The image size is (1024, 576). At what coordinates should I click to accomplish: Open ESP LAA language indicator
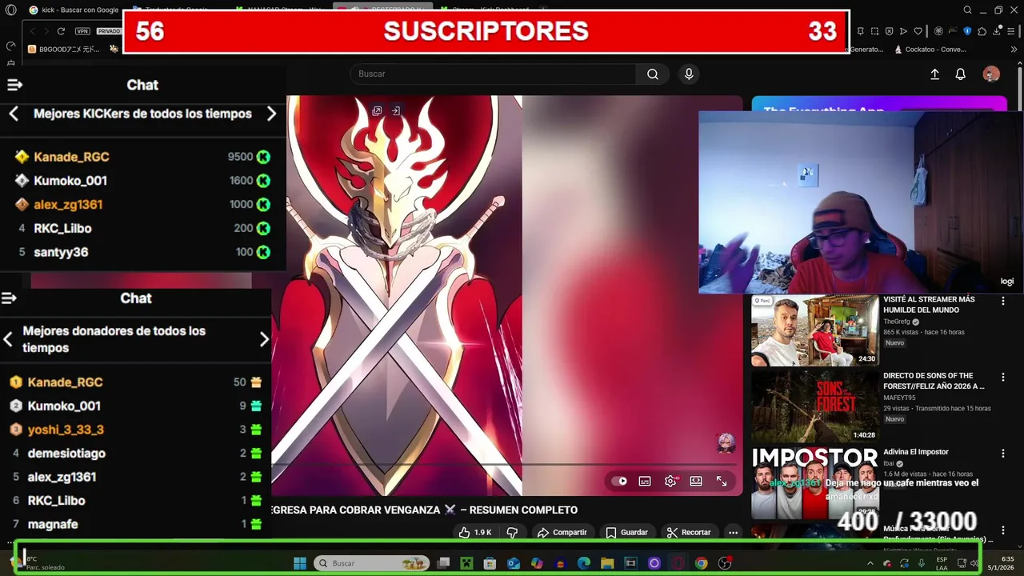click(x=942, y=563)
